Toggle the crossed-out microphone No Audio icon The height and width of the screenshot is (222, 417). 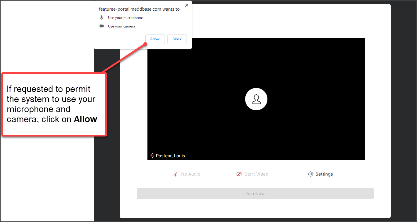pos(176,174)
